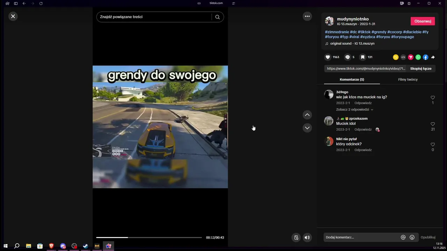Click the tiktok.com address bar text

point(216,3)
